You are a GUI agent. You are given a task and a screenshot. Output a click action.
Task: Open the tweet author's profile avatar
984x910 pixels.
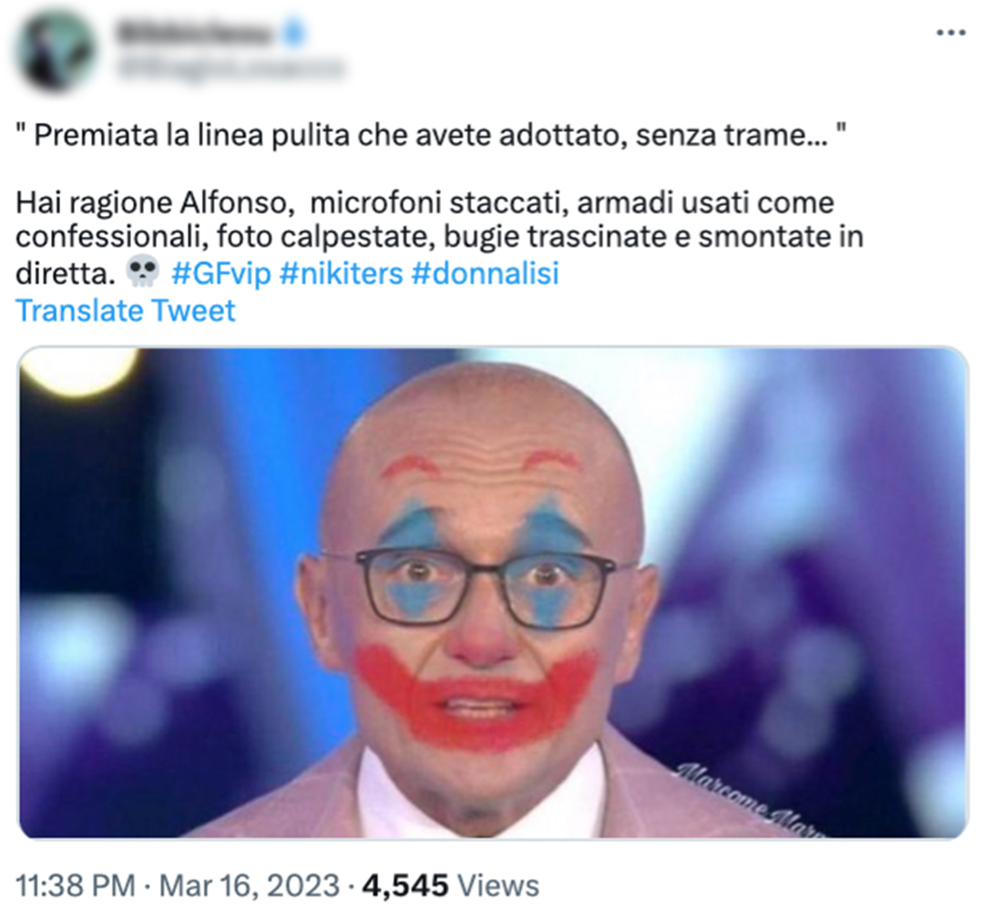coord(57,51)
